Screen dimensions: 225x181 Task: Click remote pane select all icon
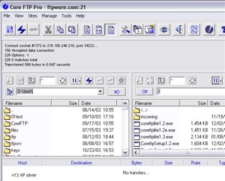click(x=150, y=80)
